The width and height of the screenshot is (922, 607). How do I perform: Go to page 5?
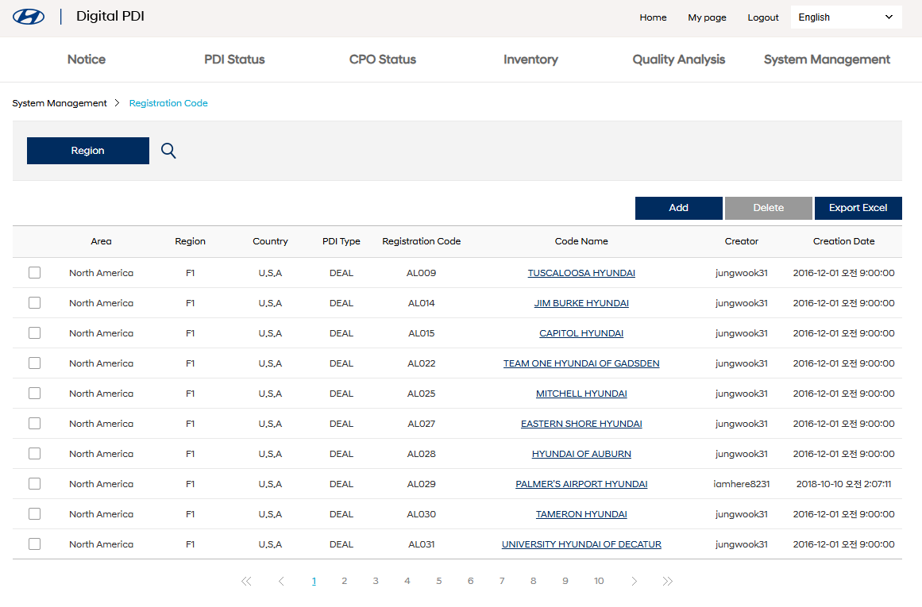(438, 581)
